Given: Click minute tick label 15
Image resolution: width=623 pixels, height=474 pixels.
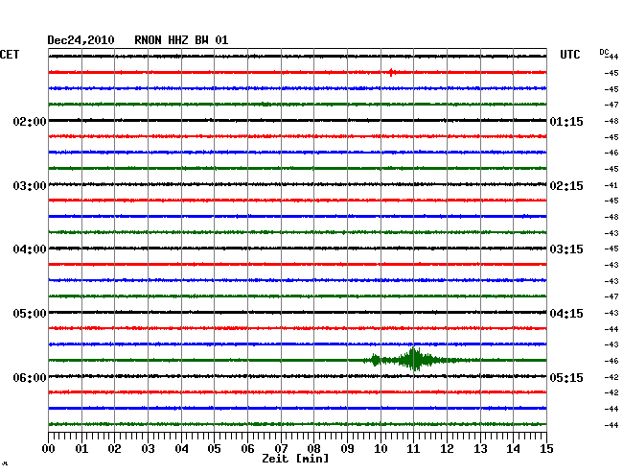Looking at the screenshot, I should (546, 448).
